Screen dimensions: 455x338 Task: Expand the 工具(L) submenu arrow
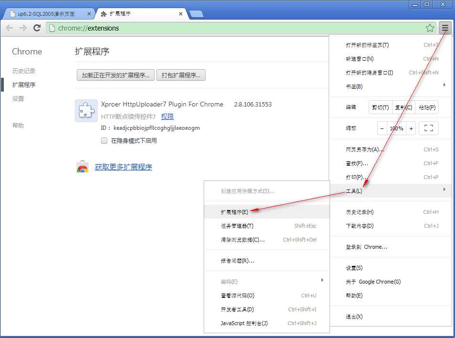pos(444,190)
